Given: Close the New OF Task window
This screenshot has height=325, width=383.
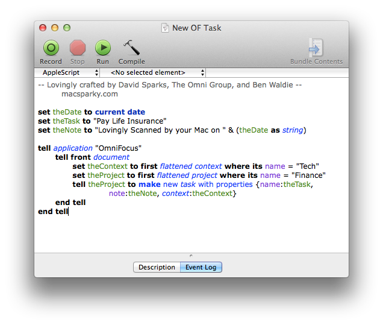Looking at the screenshot, I should coord(43,28).
